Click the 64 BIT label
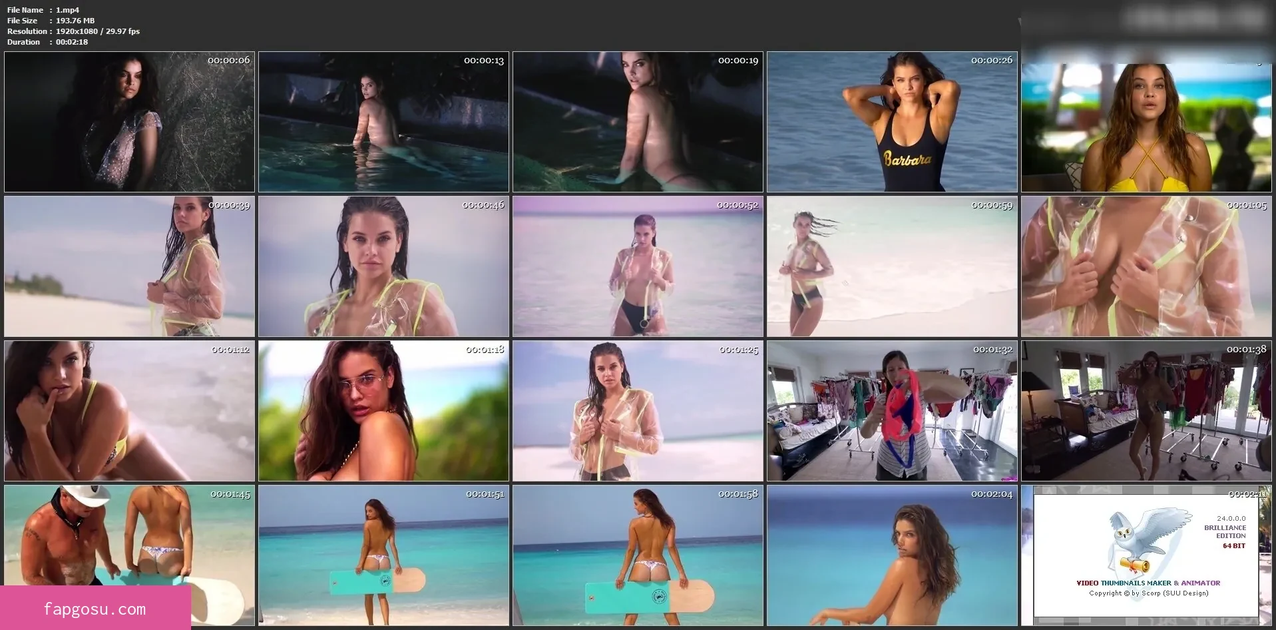1276x630 pixels. pos(1233,545)
